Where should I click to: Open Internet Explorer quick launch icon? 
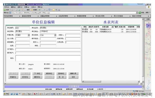coord(12,94)
